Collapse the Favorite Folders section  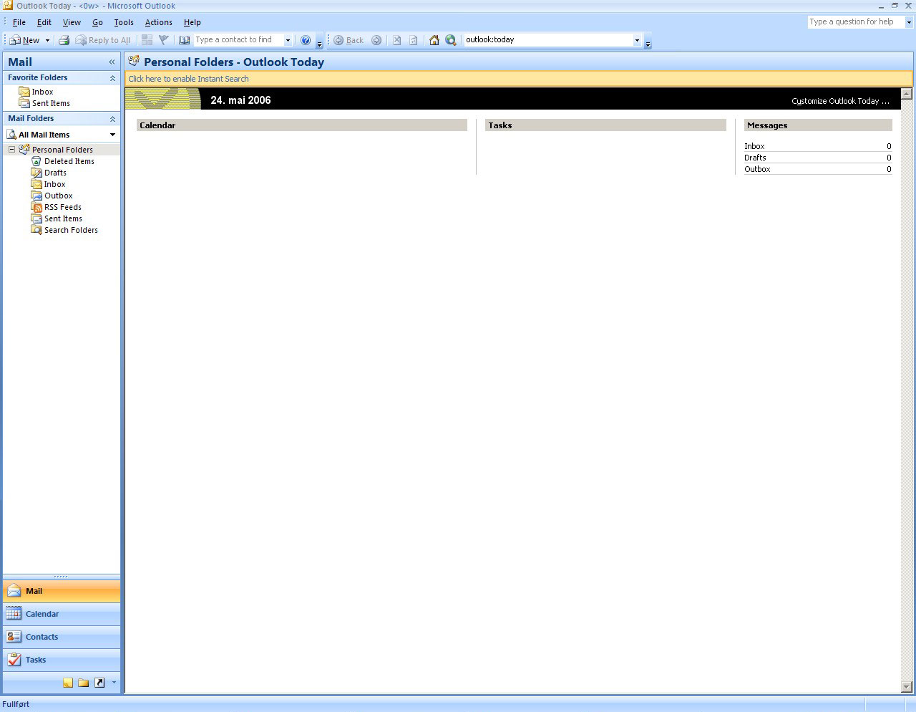click(112, 77)
